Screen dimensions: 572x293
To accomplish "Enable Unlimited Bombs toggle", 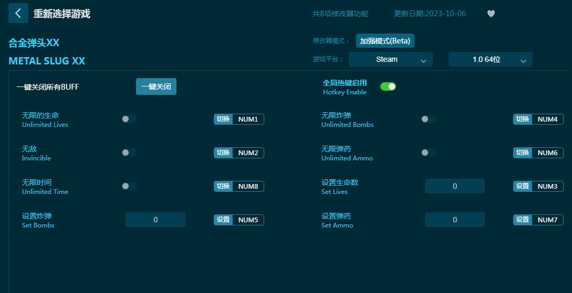I will click(x=428, y=119).
